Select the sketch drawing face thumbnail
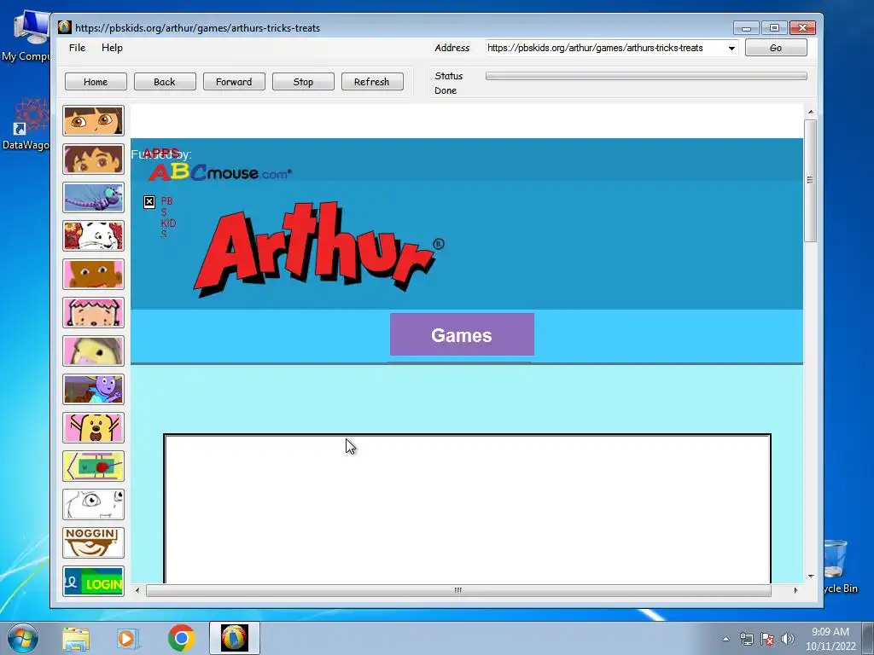Viewport: 874px width, 655px height. 93,505
